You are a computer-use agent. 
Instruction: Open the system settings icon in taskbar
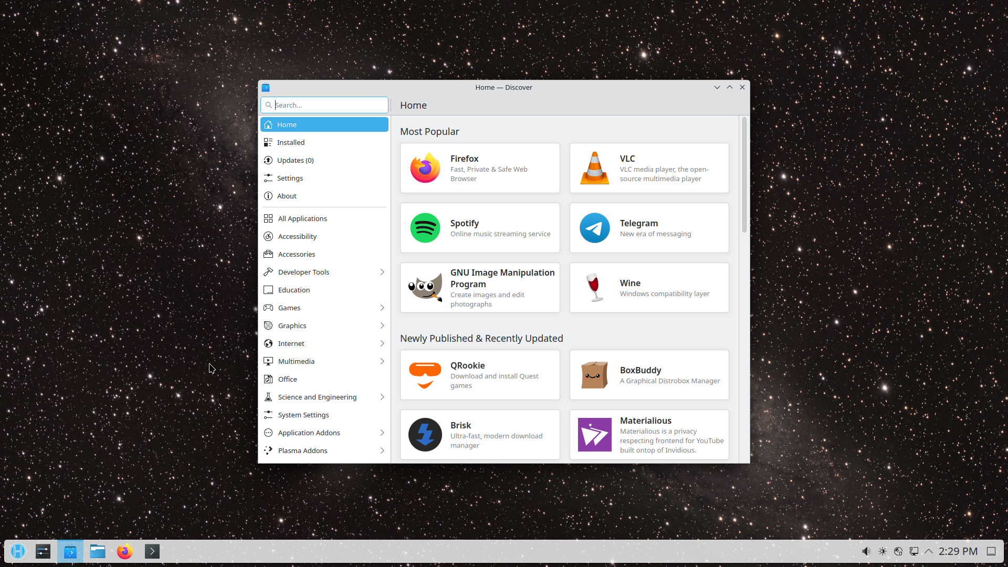click(x=43, y=551)
